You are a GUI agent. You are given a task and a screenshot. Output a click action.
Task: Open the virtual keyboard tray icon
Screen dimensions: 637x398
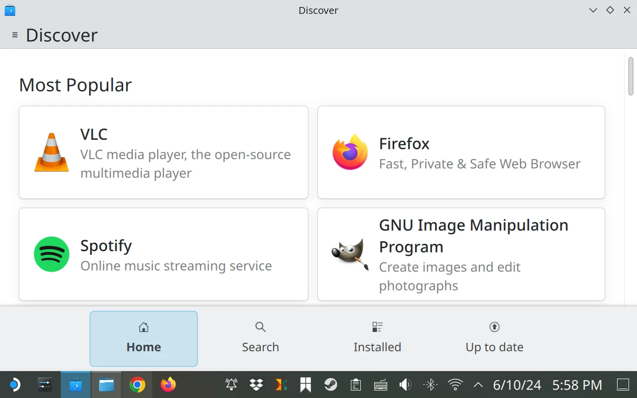pyautogui.click(x=381, y=385)
